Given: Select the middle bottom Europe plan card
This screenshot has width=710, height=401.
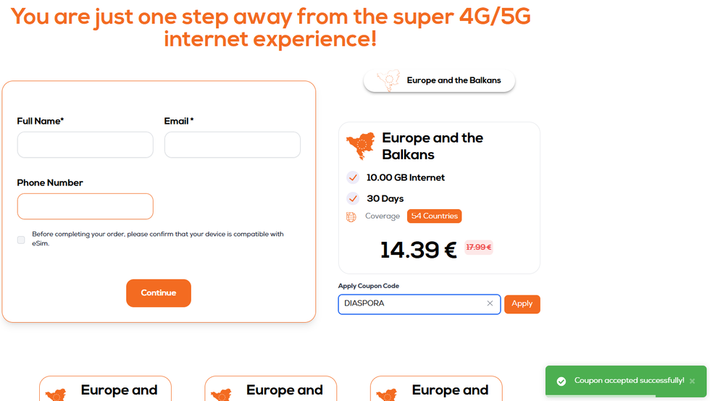Looking at the screenshot, I should [270, 389].
